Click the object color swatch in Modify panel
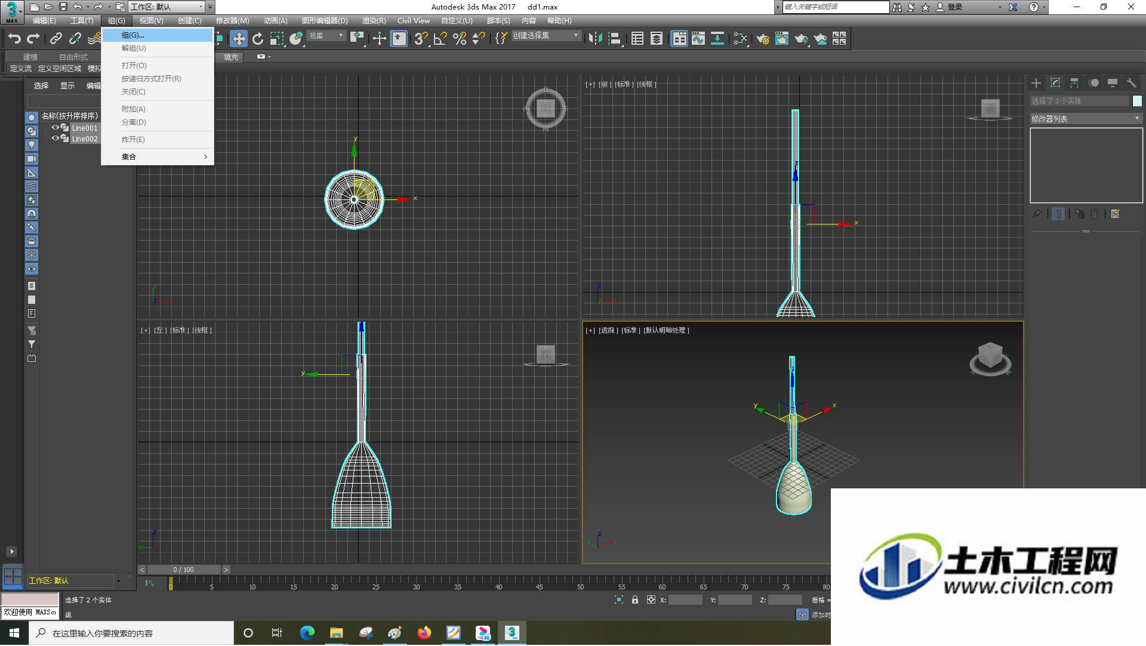Image resolution: width=1146 pixels, height=646 pixels. tap(1137, 101)
